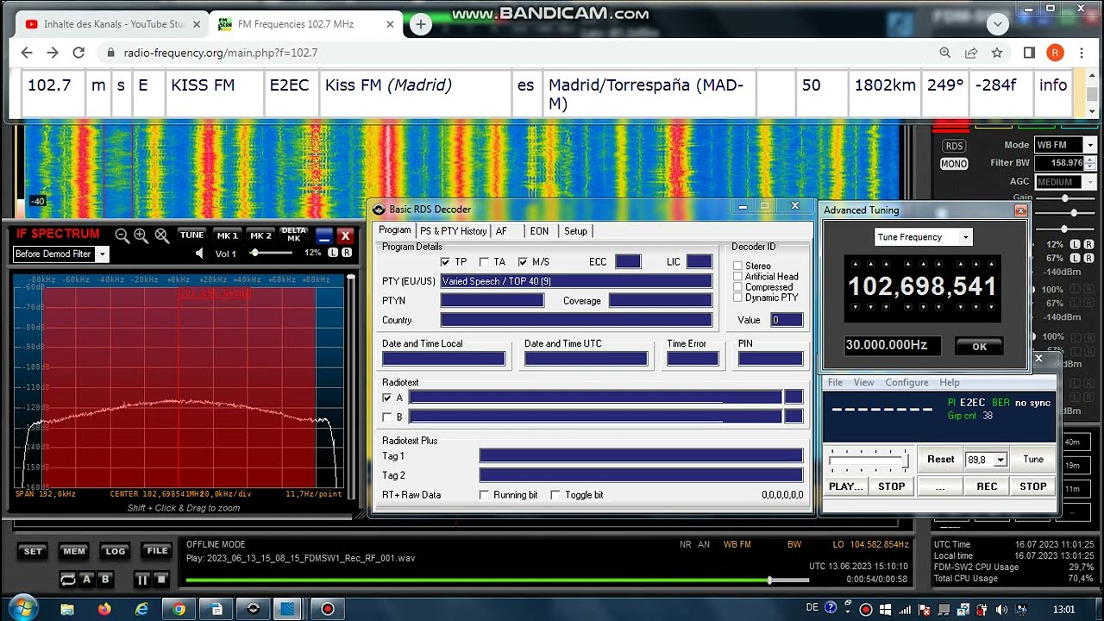The image size is (1104, 621).
Task: Open the Configure menu
Action: click(906, 382)
